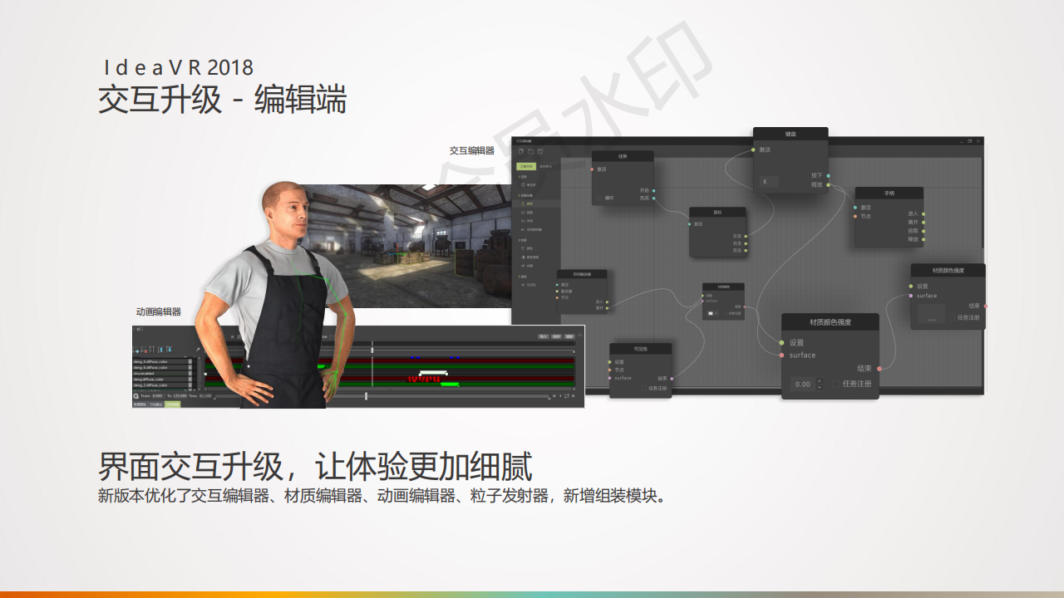This screenshot has height=598, width=1064.
Task: Click the surface port on large 材质颜色强度 node
Action: click(x=781, y=355)
